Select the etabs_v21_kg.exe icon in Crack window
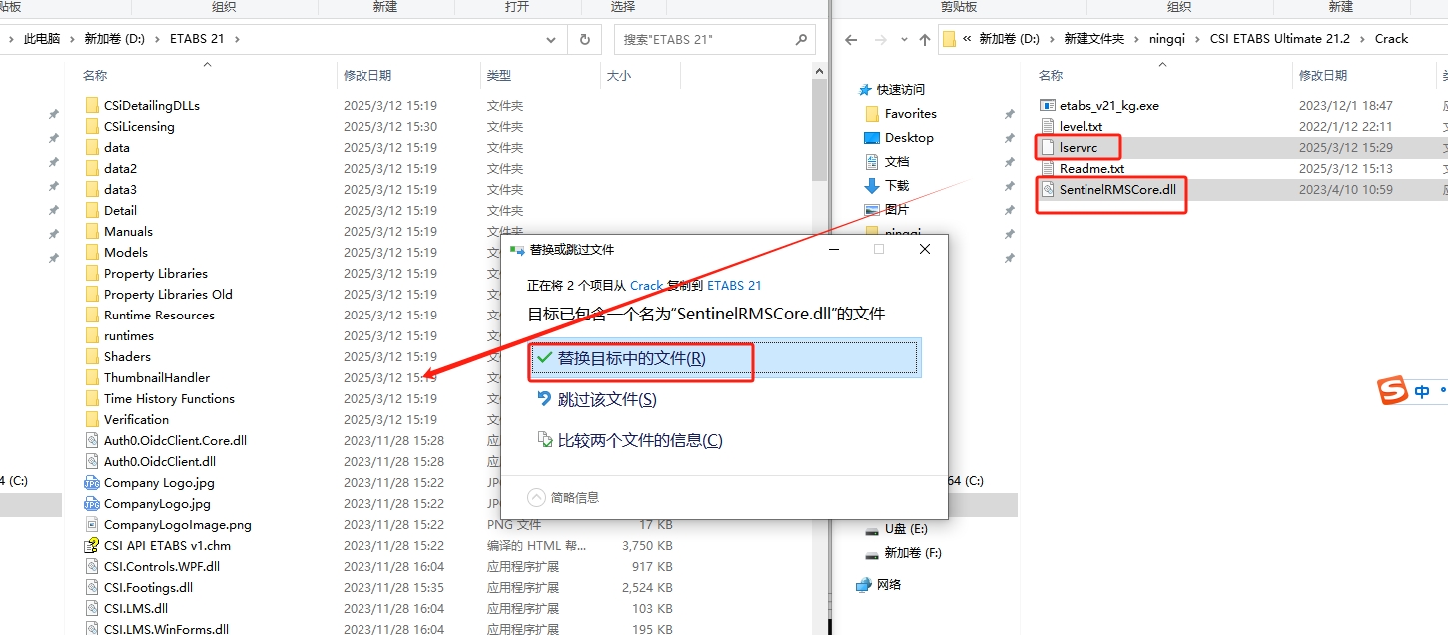Screen dimensions: 1448x635 (1048, 106)
